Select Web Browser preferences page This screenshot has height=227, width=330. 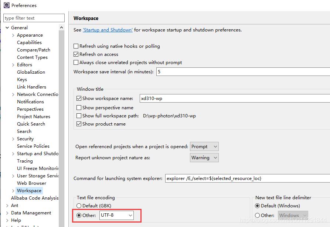tap(31, 183)
